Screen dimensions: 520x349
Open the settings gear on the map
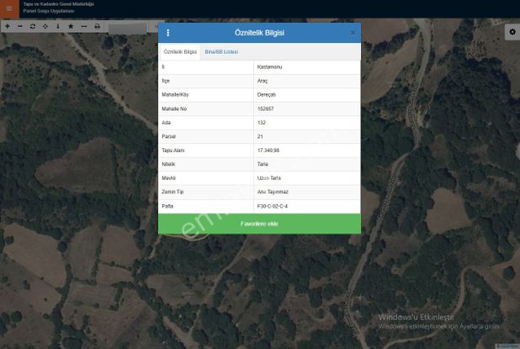coord(511,31)
